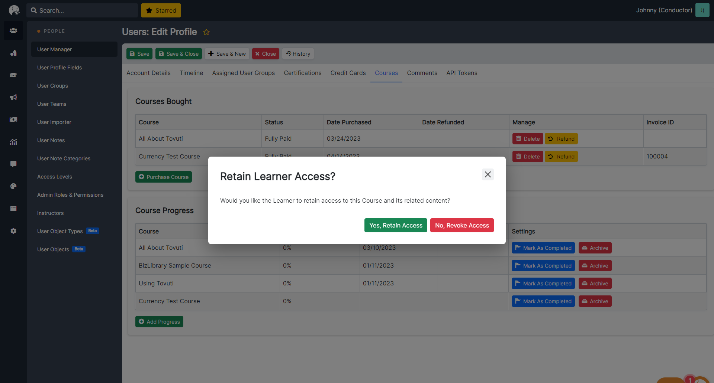The height and width of the screenshot is (383, 714).
Task: Click Add Progress
Action: click(x=159, y=322)
